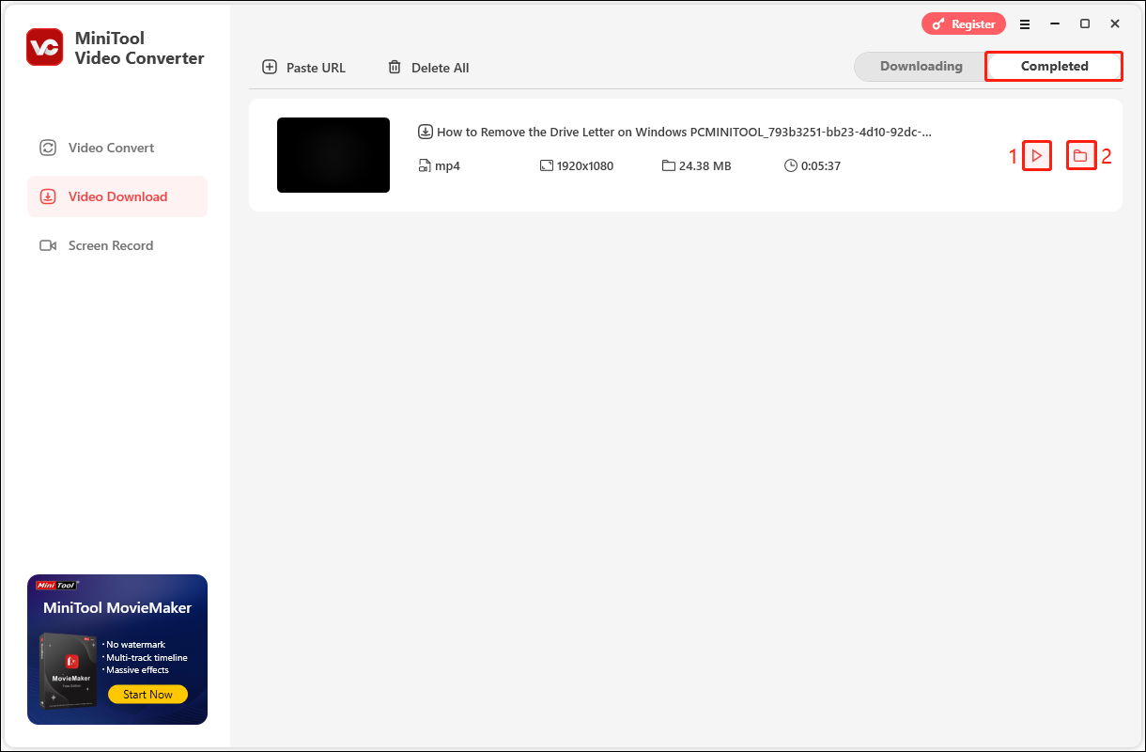Screen dimensions: 1146x752
Task: Click the MiniTool Video Converter logo icon
Action: [x=45, y=47]
